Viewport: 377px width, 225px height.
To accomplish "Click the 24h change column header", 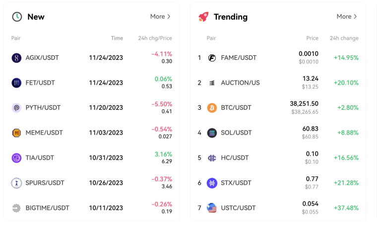I will [344, 39].
